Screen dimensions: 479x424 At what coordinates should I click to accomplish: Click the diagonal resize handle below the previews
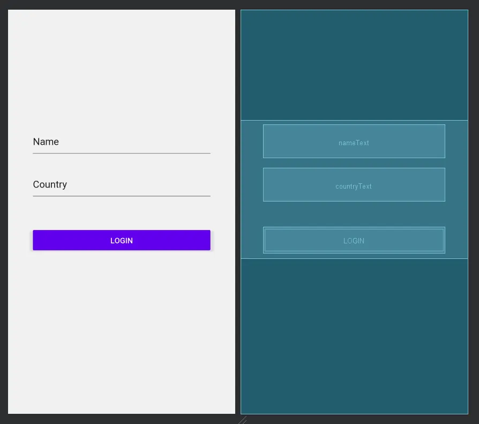pyautogui.click(x=242, y=420)
